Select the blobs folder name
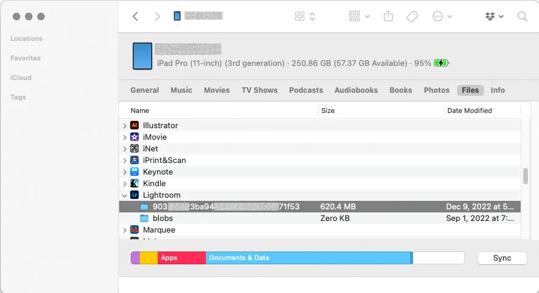Image resolution: width=539 pixels, height=293 pixels. tap(163, 219)
